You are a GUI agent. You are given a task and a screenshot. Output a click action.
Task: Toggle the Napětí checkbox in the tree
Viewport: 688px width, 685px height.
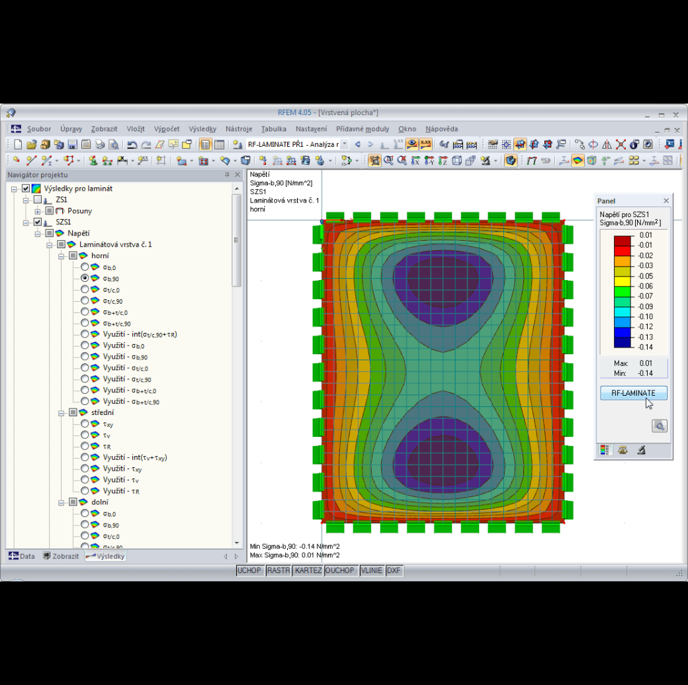(50, 233)
